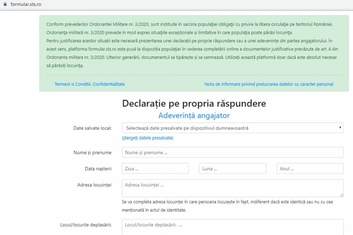
Task: Click the Date salvate local label
Action: tap(92, 128)
